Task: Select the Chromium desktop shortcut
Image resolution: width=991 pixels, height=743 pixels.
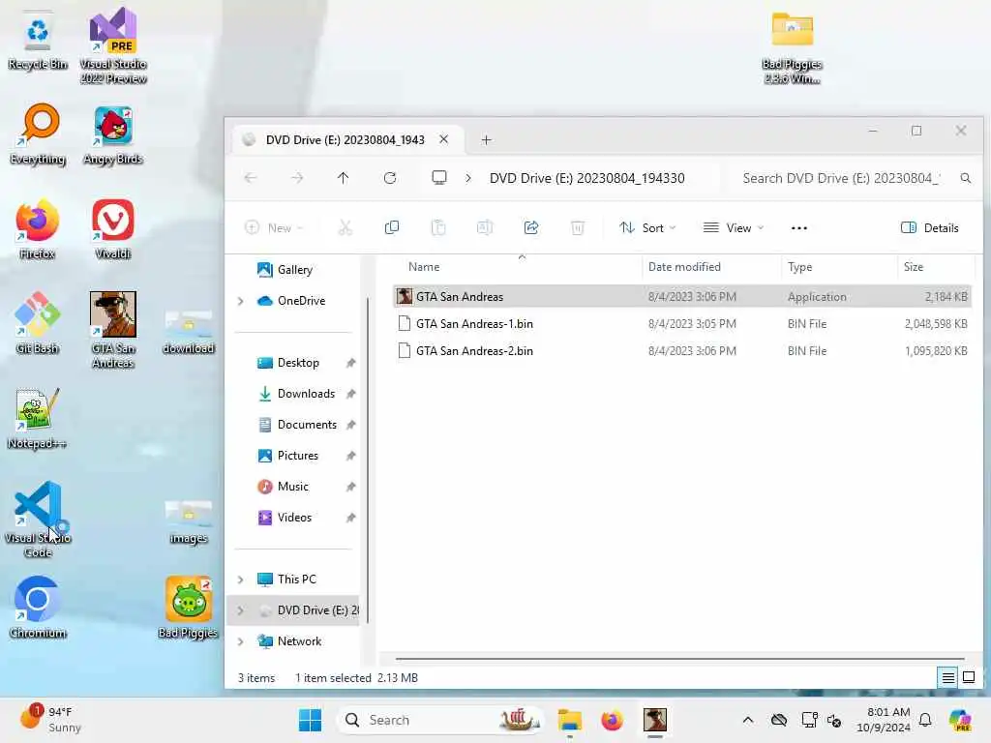Action: point(38,608)
